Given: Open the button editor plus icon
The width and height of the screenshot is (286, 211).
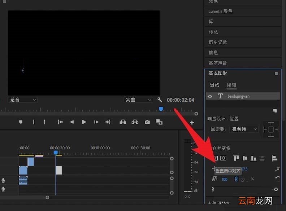Looking at the screenshot, I should (x=192, y=123).
